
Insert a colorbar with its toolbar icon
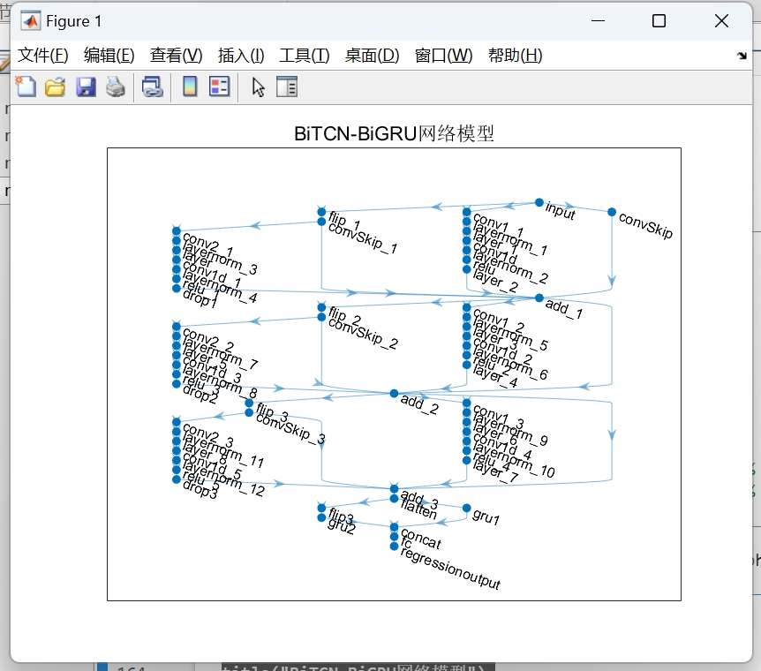click(188, 87)
